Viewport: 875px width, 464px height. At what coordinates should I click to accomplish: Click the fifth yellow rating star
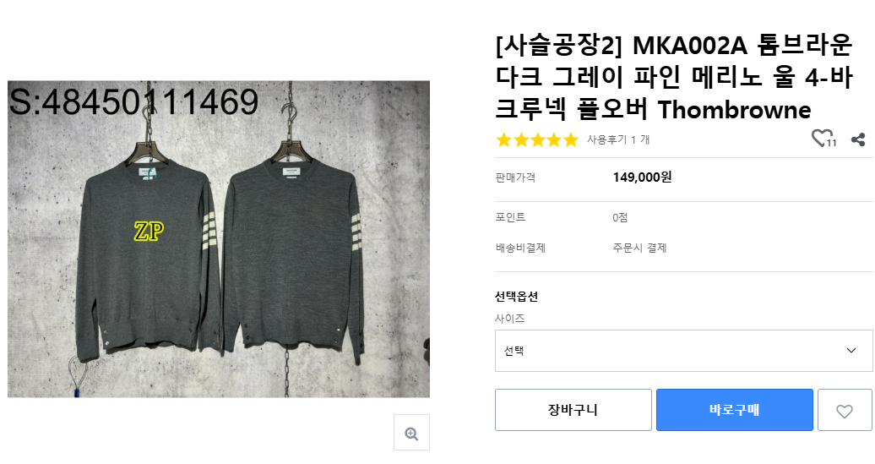[571, 139]
